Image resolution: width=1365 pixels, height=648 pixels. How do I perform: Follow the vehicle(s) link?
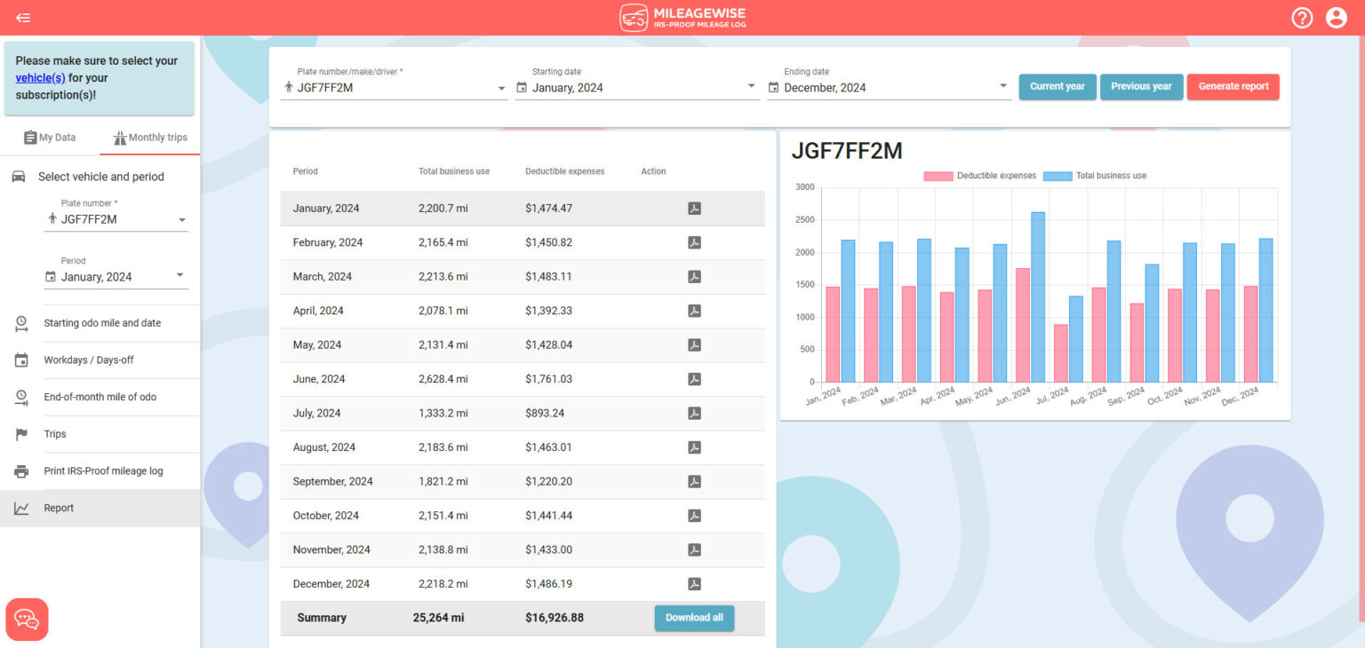[x=40, y=78]
